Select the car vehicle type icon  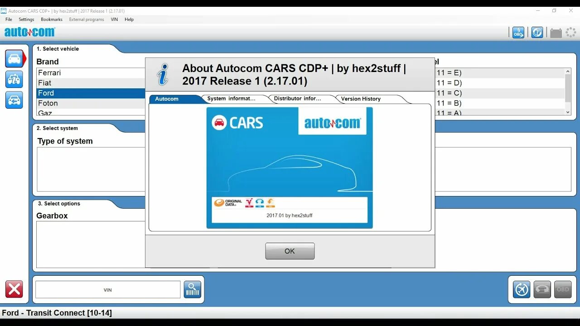(x=14, y=59)
